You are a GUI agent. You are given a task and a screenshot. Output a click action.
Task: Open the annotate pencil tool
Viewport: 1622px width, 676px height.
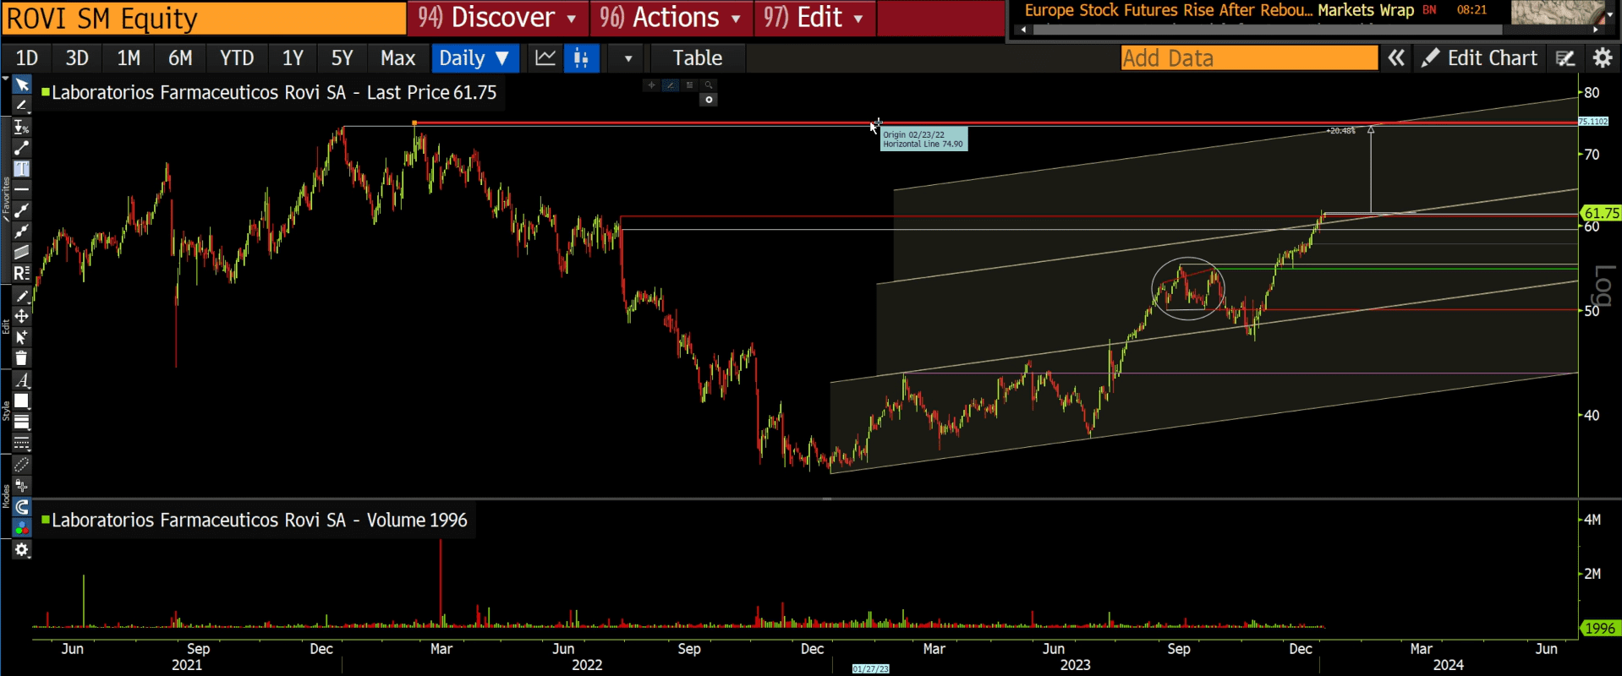pyautogui.click(x=22, y=106)
